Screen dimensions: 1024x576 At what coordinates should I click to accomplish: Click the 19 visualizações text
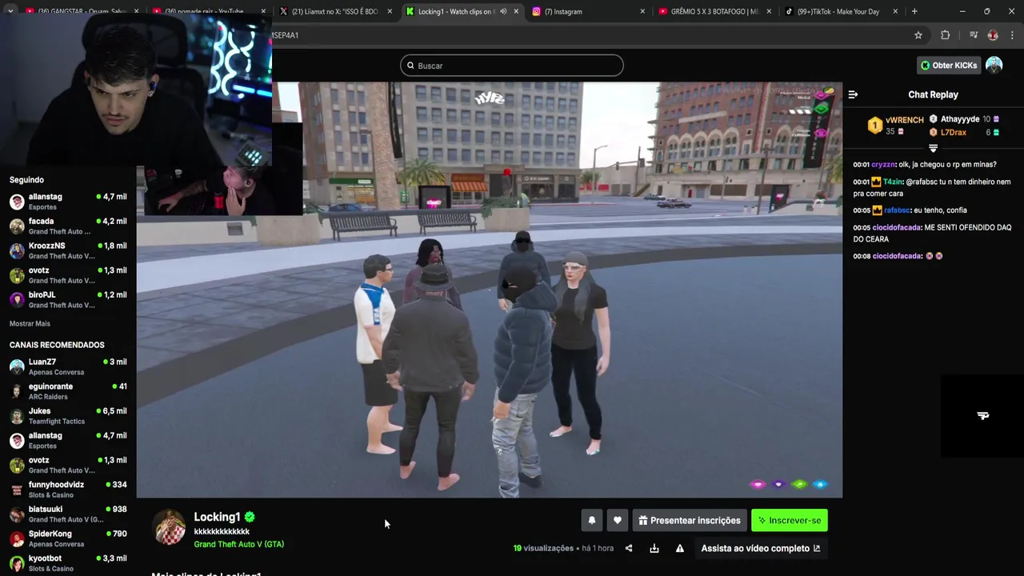click(543, 548)
